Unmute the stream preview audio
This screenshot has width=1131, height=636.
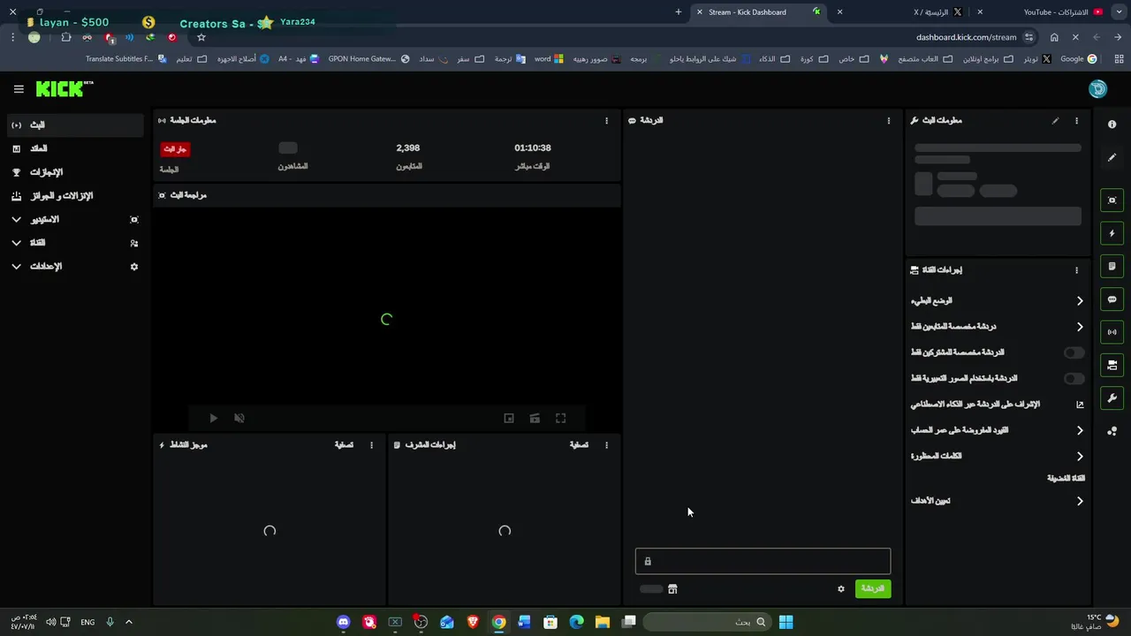(239, 419)
